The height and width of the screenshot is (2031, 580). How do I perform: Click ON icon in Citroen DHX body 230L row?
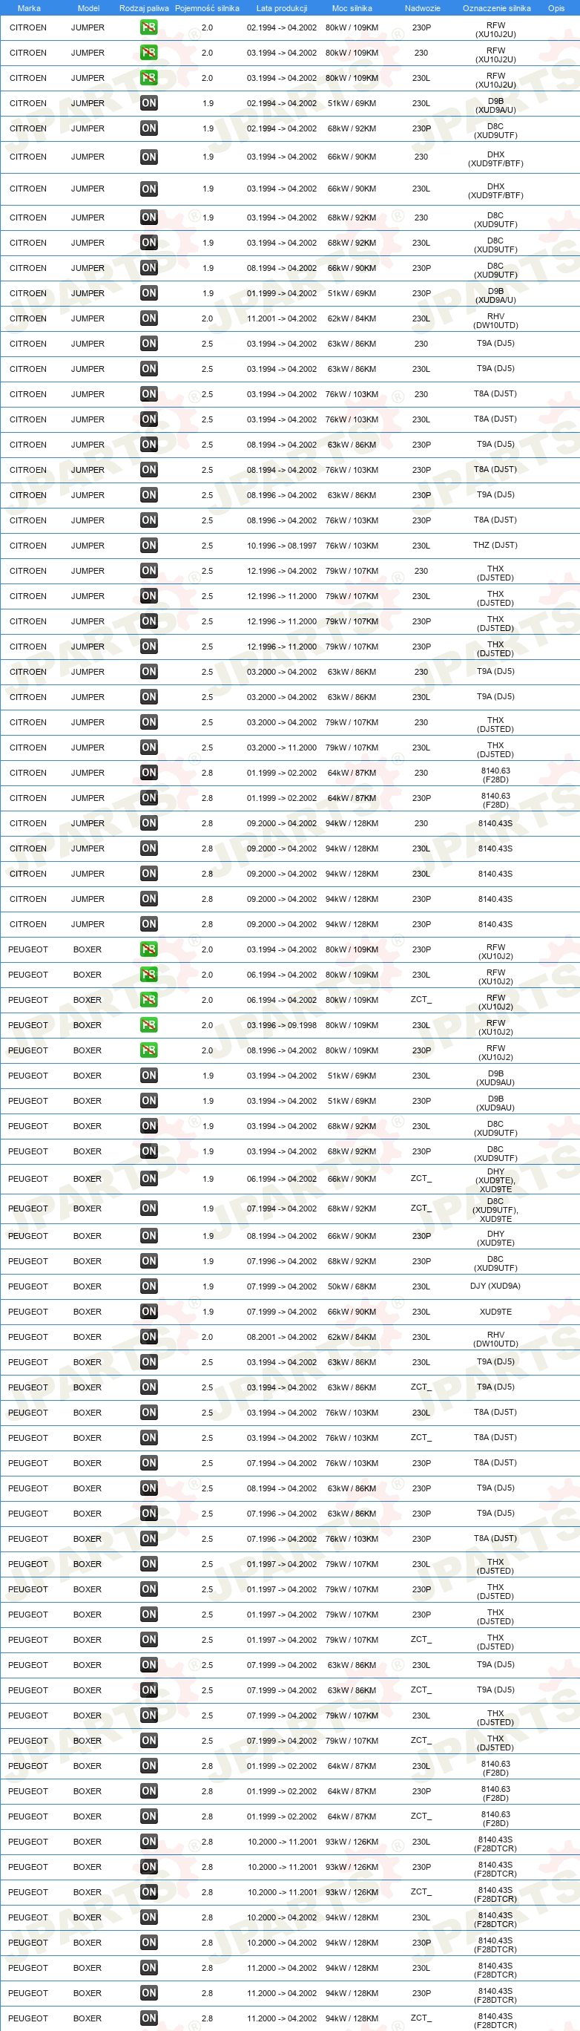coord(148,189)
